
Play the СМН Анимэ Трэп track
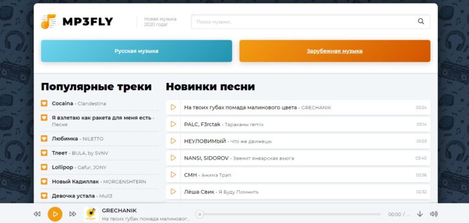click(173, 175)
